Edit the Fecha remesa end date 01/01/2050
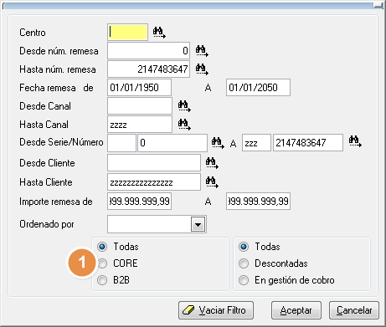This screenshot has height=327, width=386. point(258,88)
